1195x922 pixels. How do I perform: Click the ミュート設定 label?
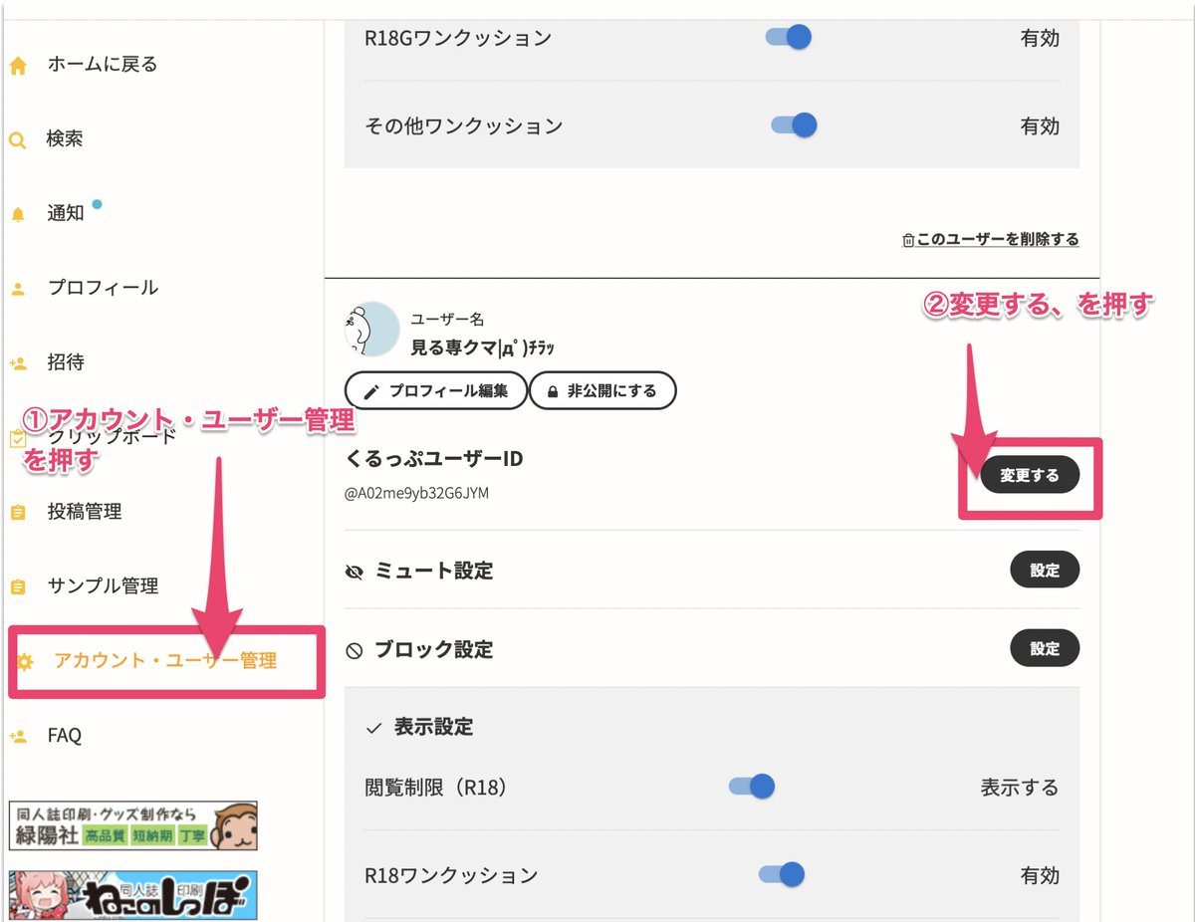point(433,571)
